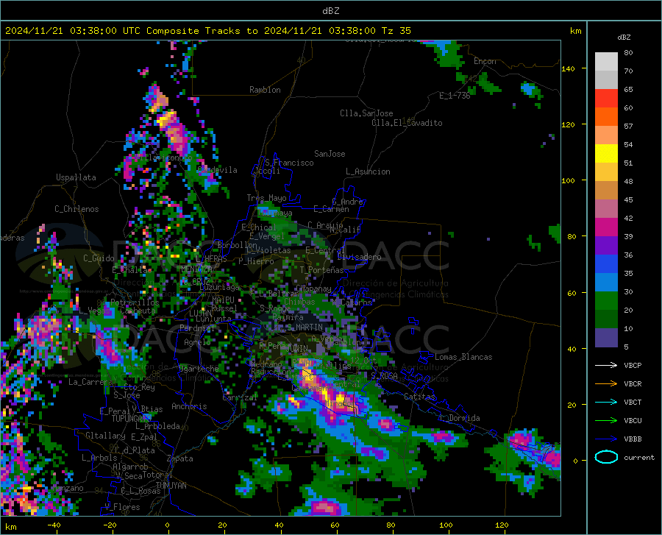Click the 'V_Flores' map label

click(x=122, y=507)
